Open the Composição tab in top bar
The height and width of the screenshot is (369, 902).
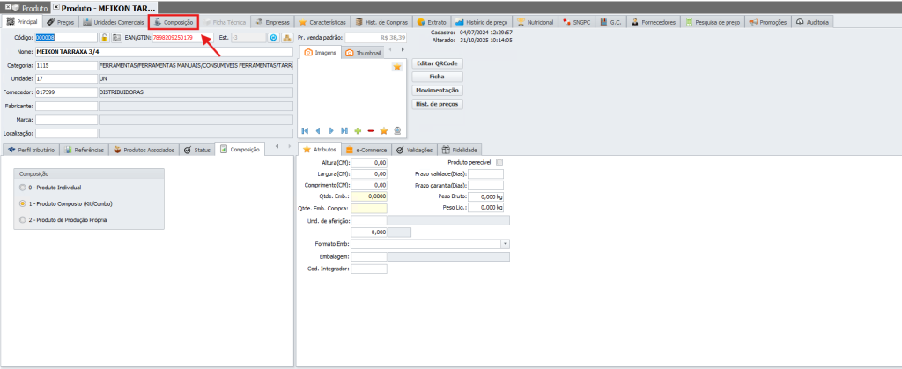173,21
